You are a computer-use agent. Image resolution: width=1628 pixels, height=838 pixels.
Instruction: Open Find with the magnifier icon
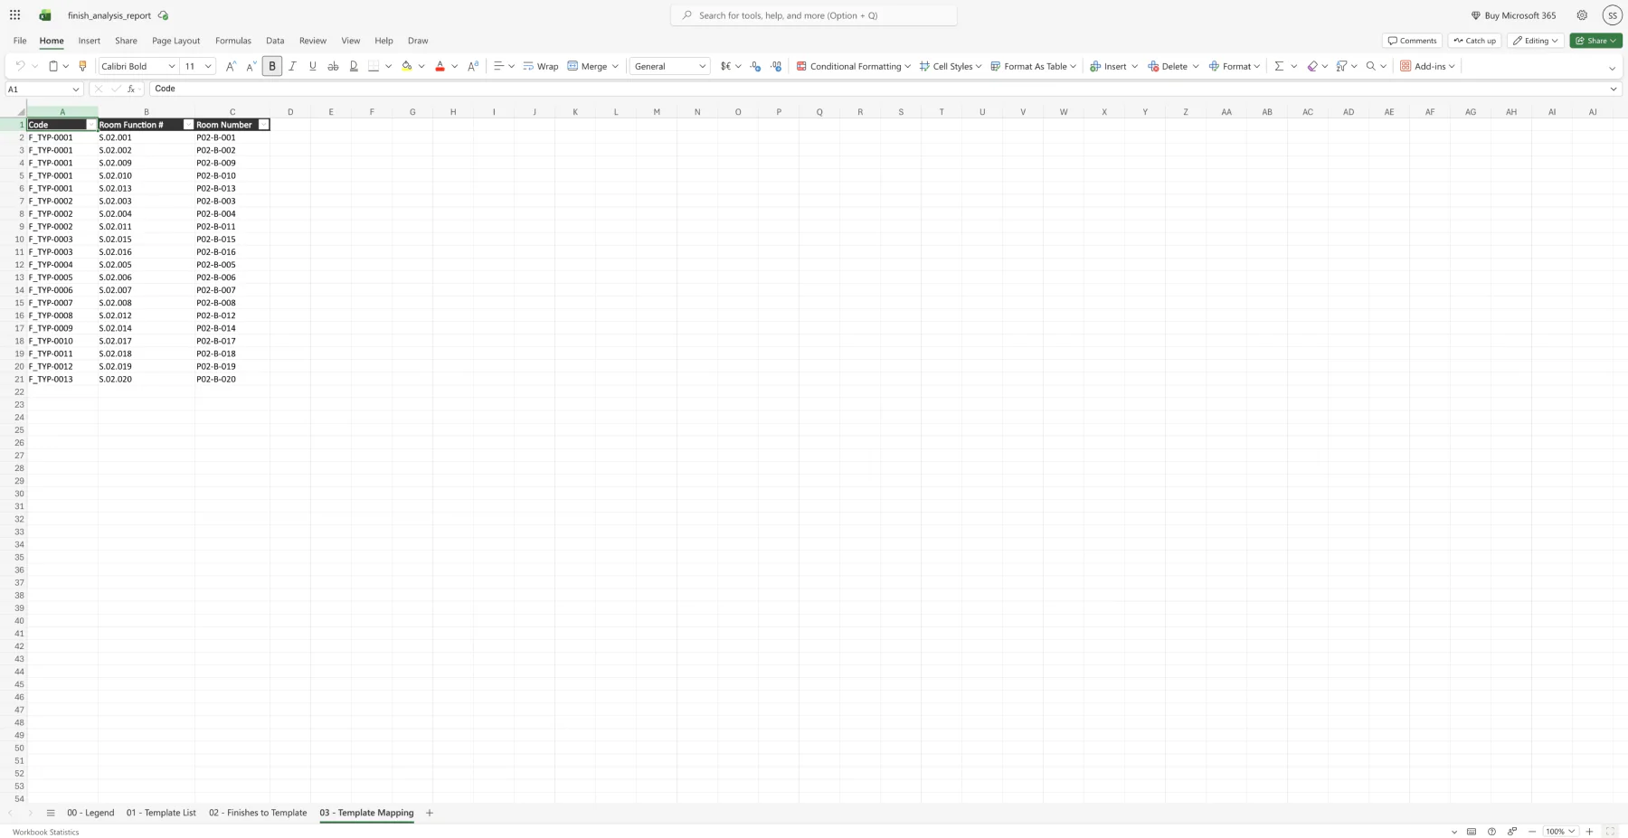(x=1370, y=65)
